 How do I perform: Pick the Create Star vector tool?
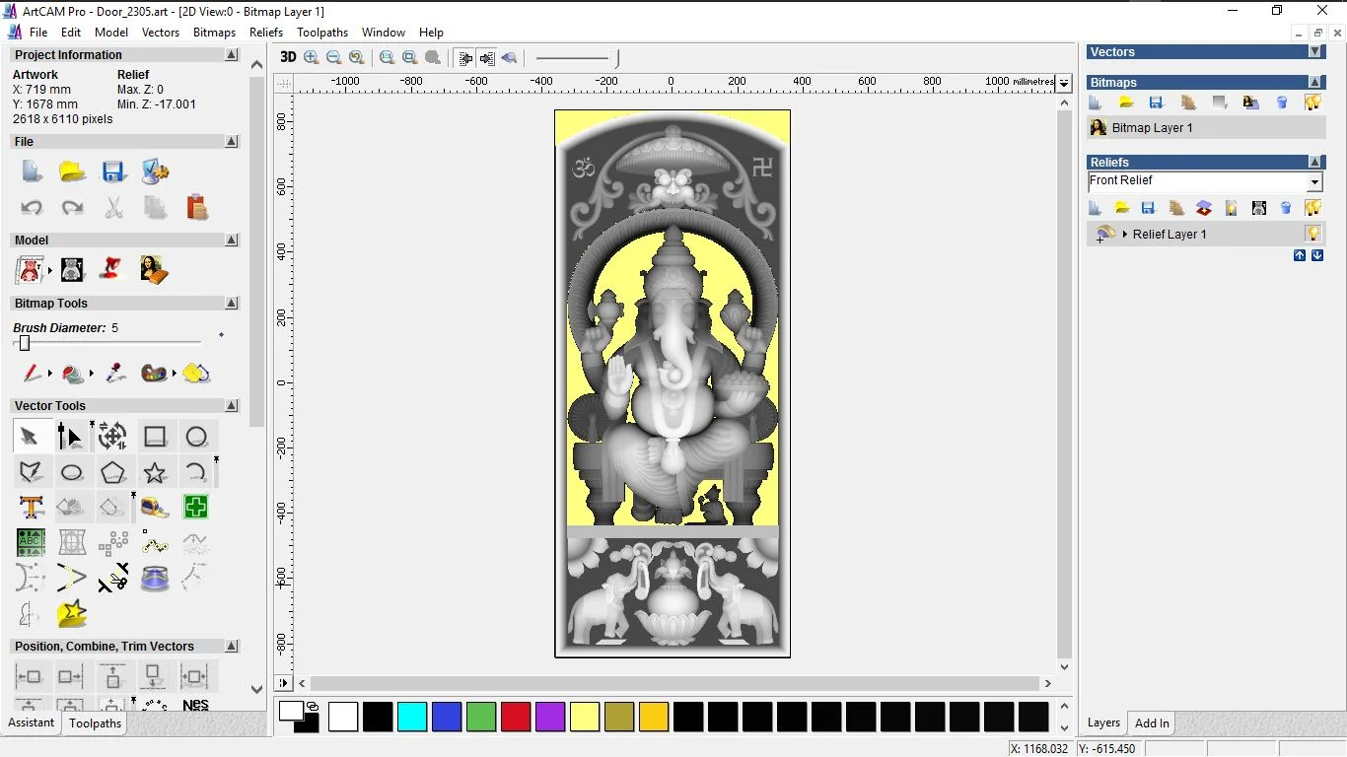click(155, 472)
